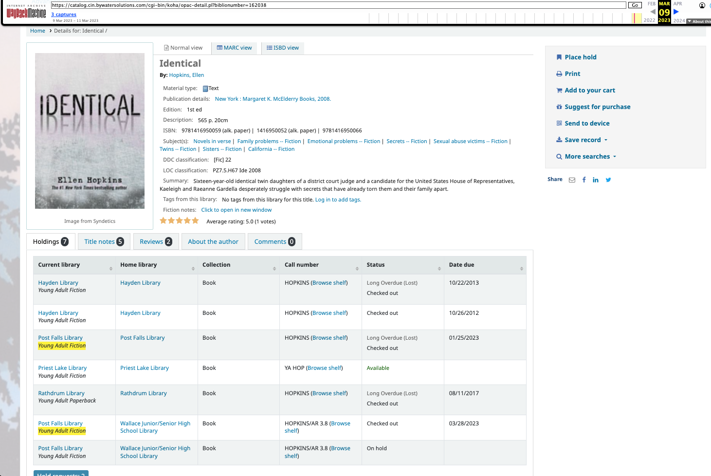Open the About this capture dropdown
Viewport: 711px width, 476px height.
(x=699, y=21)
